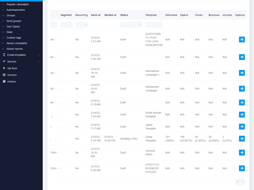Sort by the Delivered column header
The width and height of the screenshot is (254, 190).
pos(171,15)
